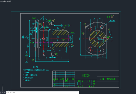Select the B leader label
This screenshot has width=136, height=94.
(43, 16)
